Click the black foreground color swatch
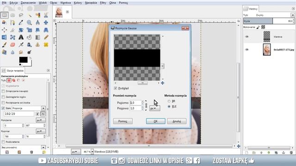Screen dimensions: 296x166 click(23, 59)
